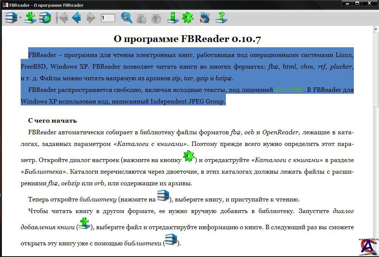
Task: Maximize the FBReader window
Action: (358, 3)
